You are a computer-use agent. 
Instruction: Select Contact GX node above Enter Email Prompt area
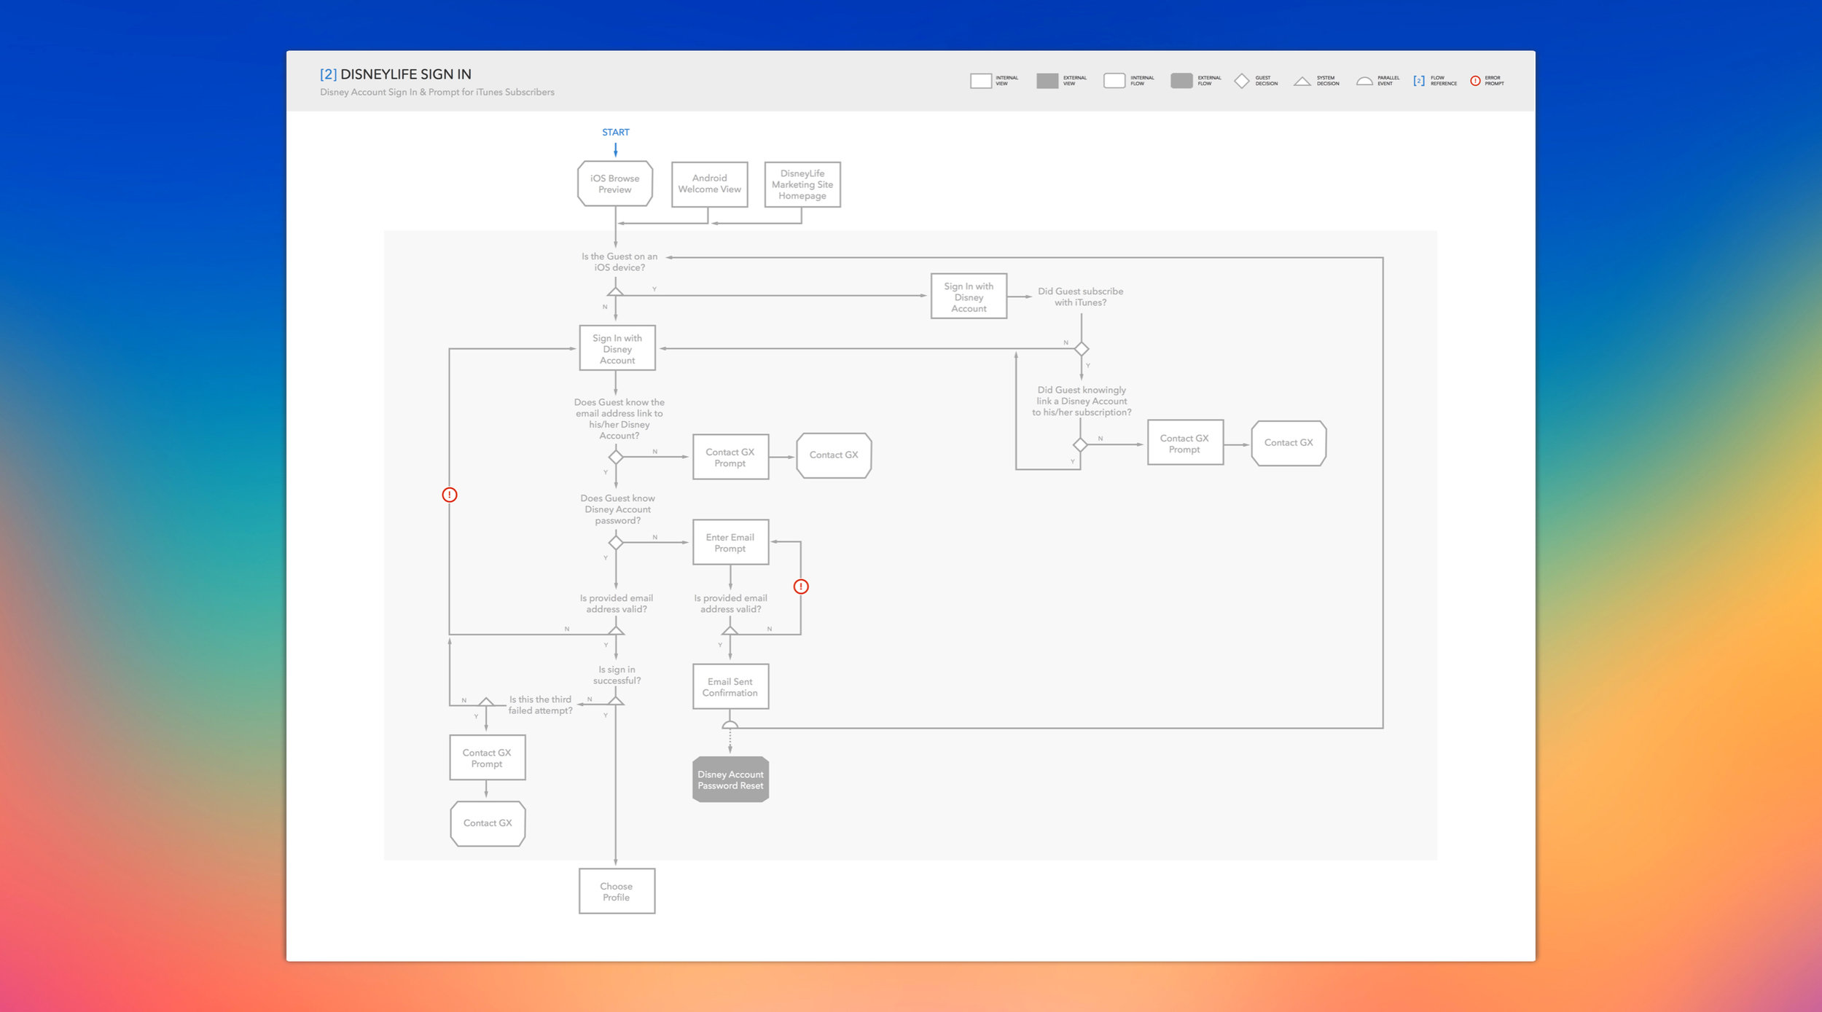[x=834, y=455]
